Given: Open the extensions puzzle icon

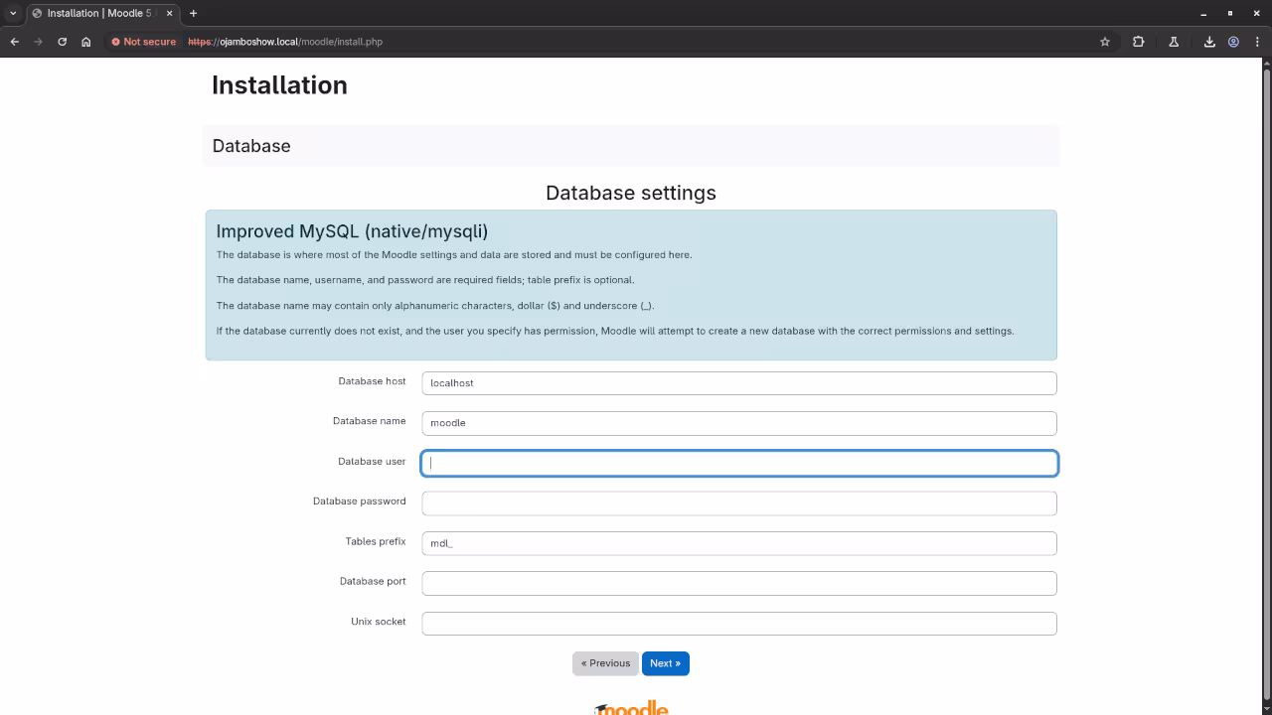Looking at the screenshot, I should tap(1138, 42).
